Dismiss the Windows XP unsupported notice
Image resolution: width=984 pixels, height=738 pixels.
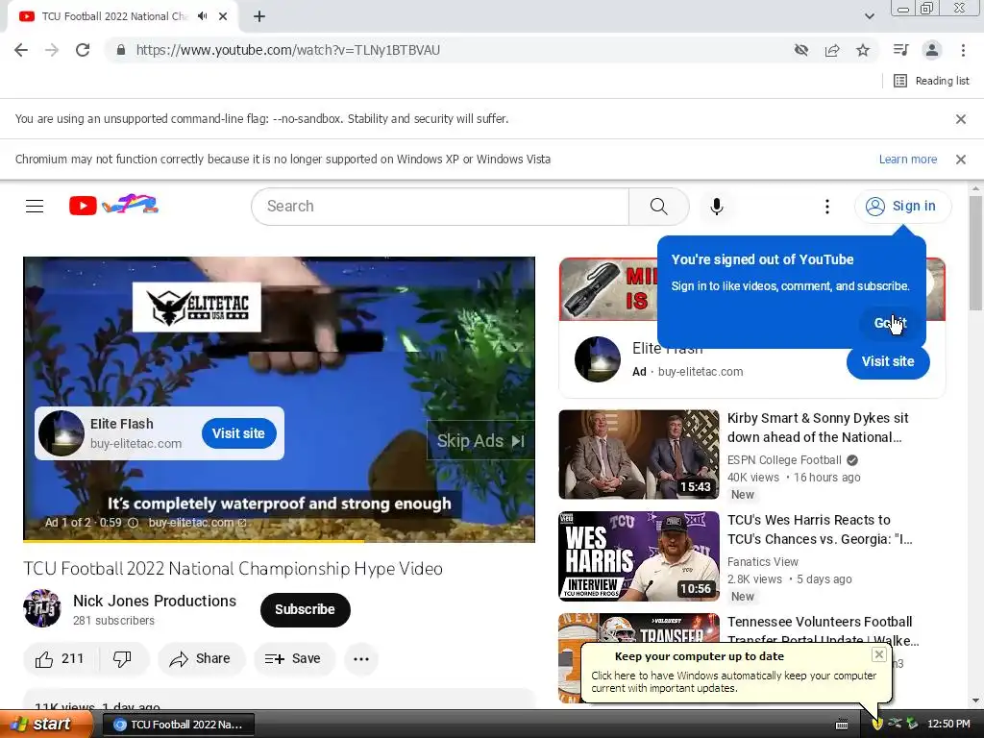point(960,160)
